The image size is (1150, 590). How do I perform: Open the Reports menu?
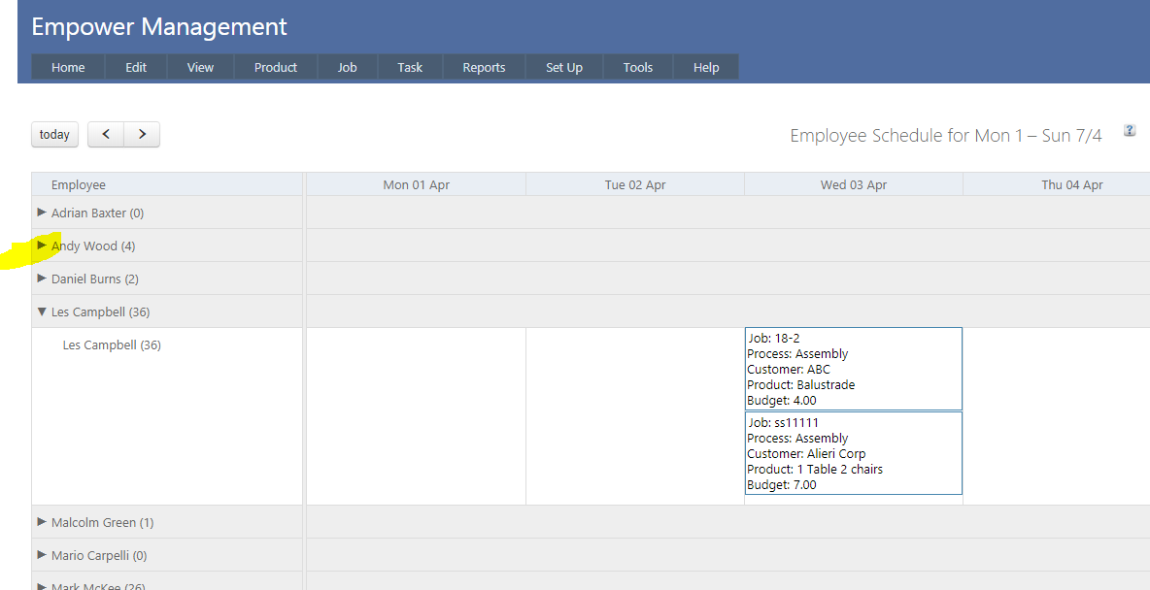[484, 67]
